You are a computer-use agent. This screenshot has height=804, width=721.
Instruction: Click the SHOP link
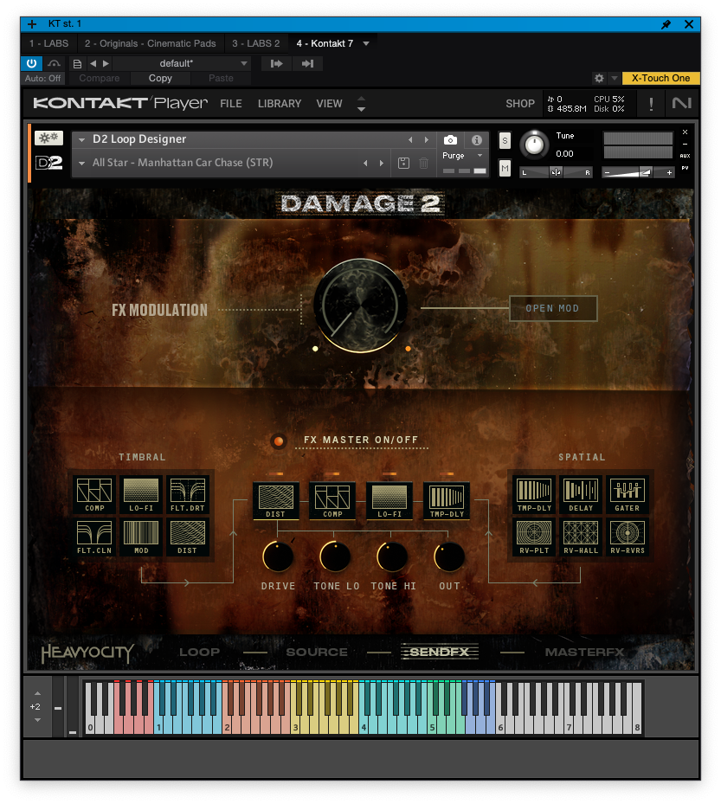(x=520, y=104)
